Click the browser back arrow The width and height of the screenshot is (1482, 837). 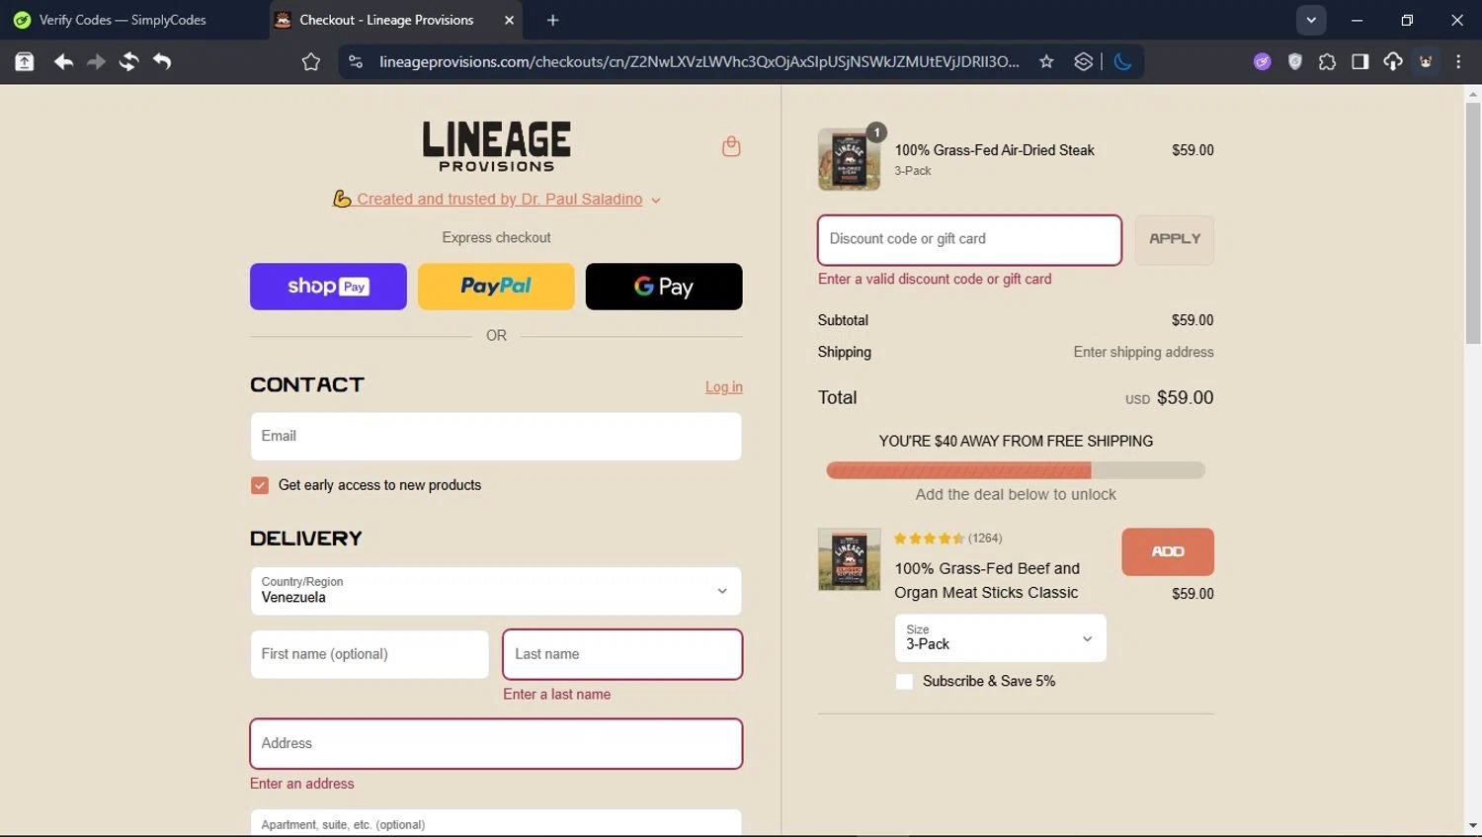(x=63, y=61)
